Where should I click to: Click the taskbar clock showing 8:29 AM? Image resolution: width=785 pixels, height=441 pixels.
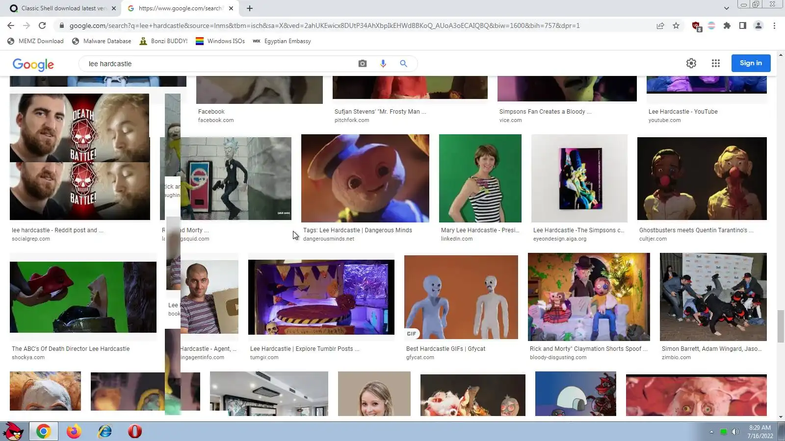(x=760, y=432)
